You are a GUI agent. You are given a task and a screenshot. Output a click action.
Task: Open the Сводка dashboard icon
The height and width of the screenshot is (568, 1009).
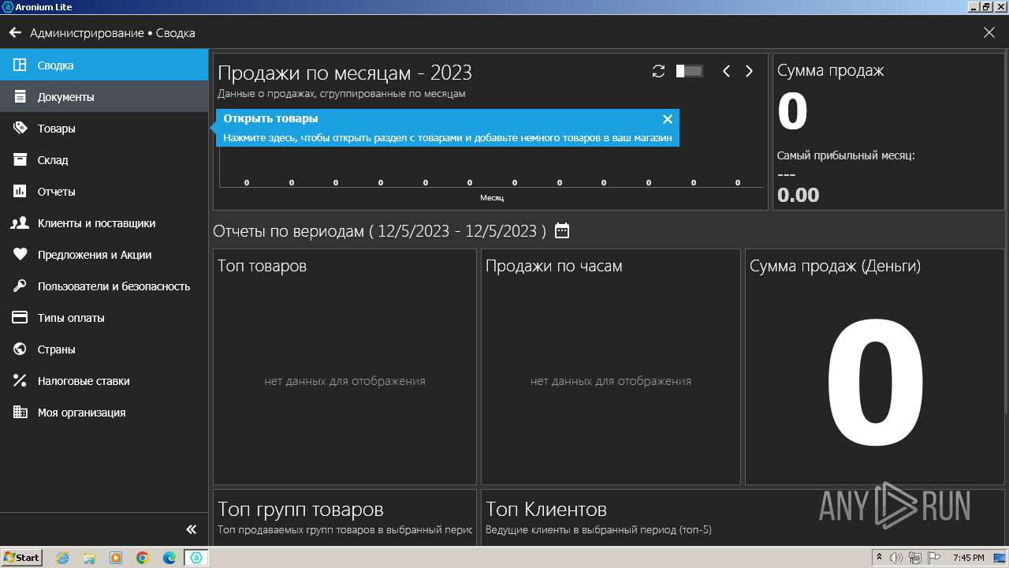pos(20,65)
